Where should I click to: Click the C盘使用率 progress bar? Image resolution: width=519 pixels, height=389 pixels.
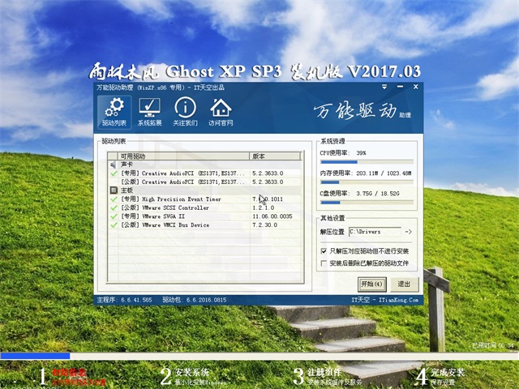367,203
